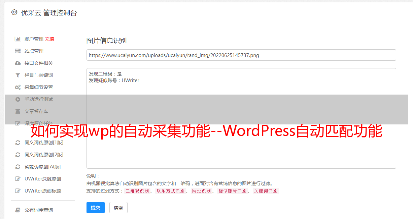Screen dimensions: 413x219
Task: Click the 关键词识别 tag
Action: (266, 191)
